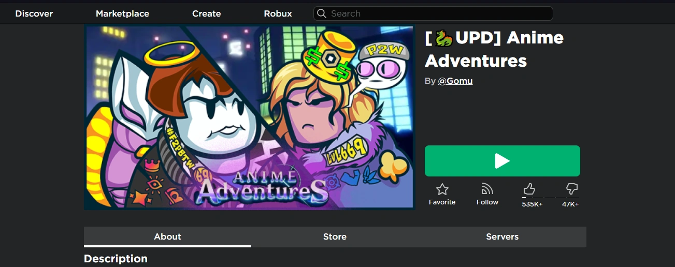
Task: Select the About tab
Action: pos(167,237)
